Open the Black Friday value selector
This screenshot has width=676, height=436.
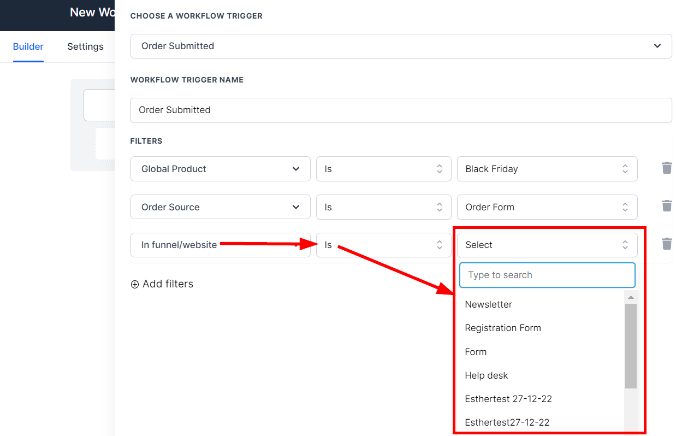(547, 169)
